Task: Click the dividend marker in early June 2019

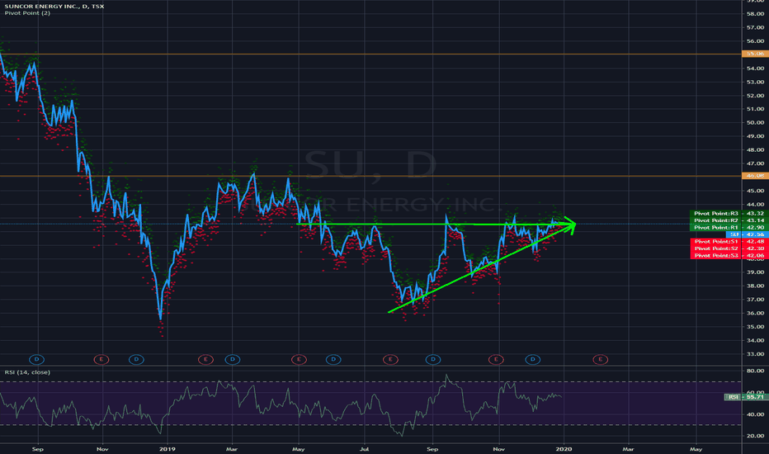Action: (333, 360)
